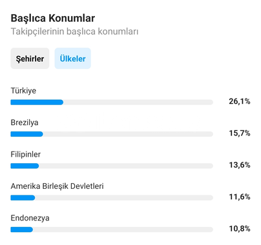Select the Türkiye country label
This screenshot has height=245, width=261.
pos(23,90)
